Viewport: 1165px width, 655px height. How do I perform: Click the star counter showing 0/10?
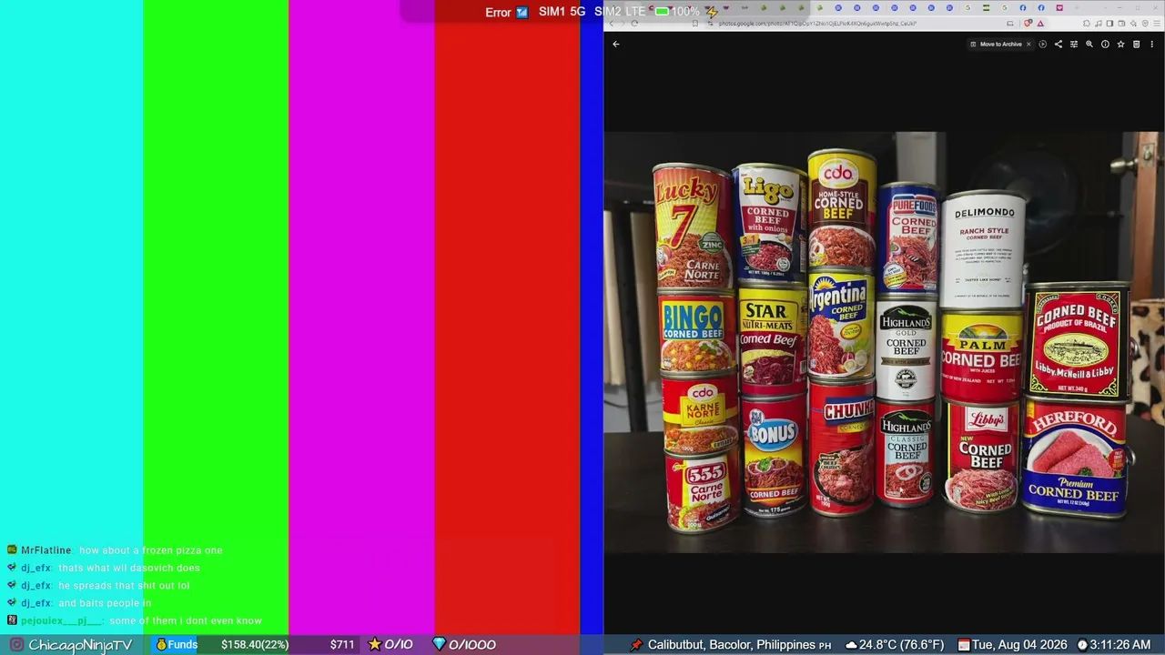[x=390, y=645]
